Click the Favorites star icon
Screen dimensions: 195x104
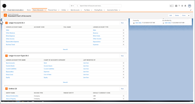(171, 6)
